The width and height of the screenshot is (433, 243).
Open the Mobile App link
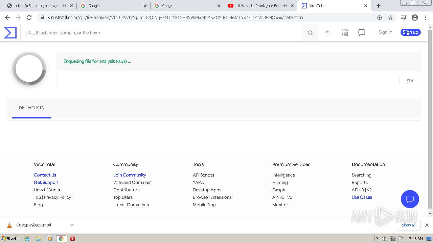click(204, 205)
